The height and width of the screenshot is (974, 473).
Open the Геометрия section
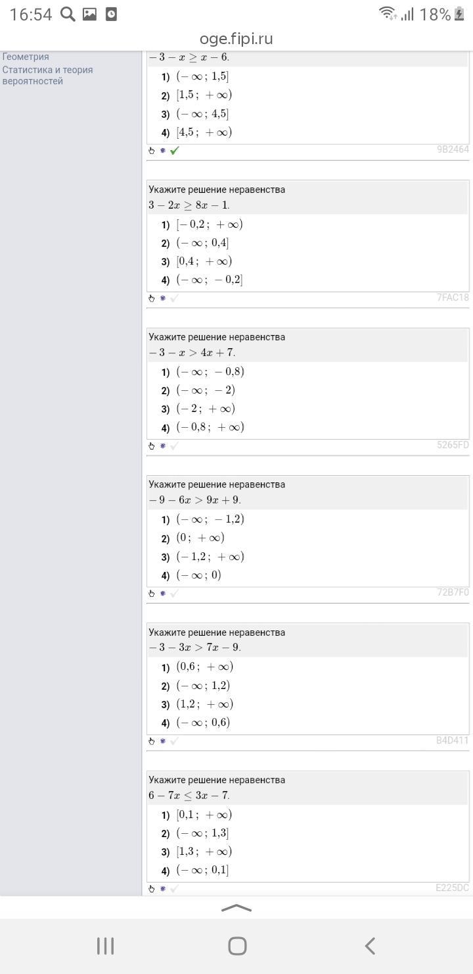[x=26, y=57]
